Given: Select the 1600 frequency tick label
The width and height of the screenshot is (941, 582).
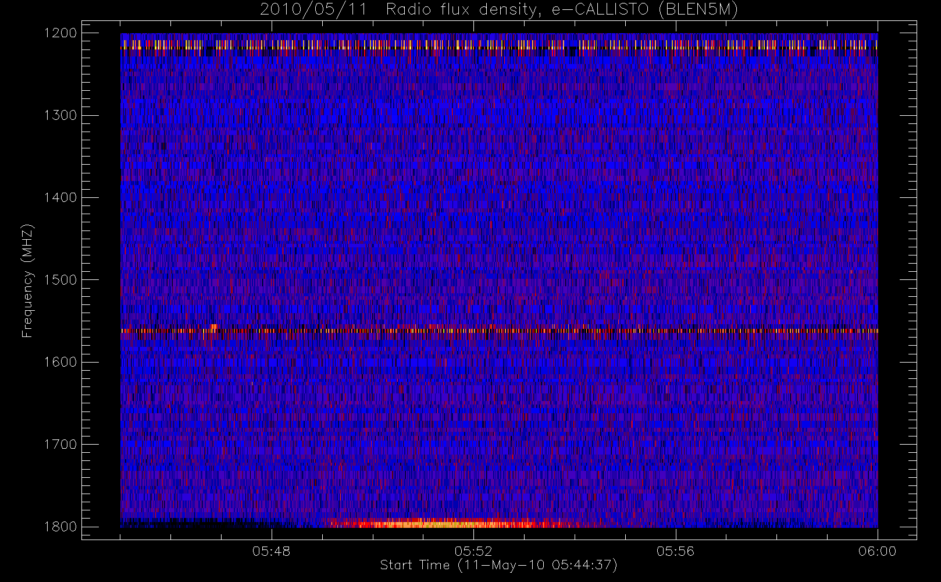Looking at the screenshot, I should 60,362.
